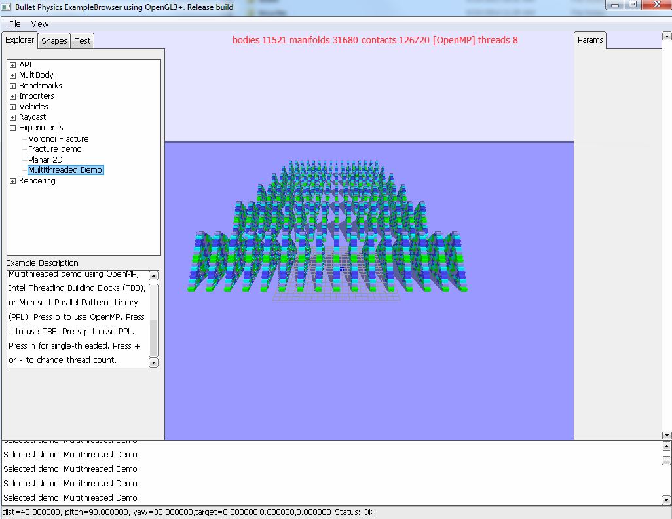Viewport: 672px width, 519px height.
Task: Click the description scrollbar down arrow
Action: pos(153,362)
